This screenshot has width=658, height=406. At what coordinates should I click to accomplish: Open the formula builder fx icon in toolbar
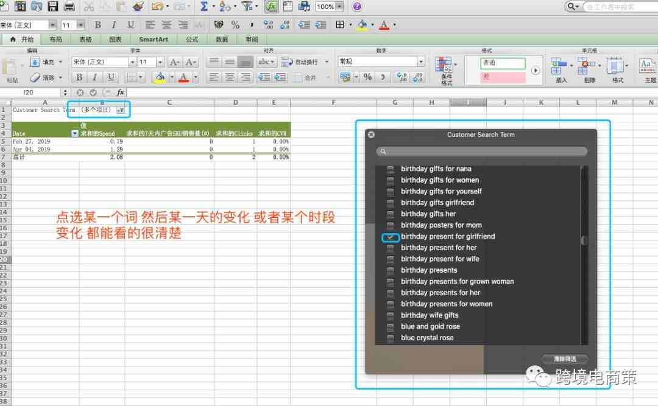(272, 6)
